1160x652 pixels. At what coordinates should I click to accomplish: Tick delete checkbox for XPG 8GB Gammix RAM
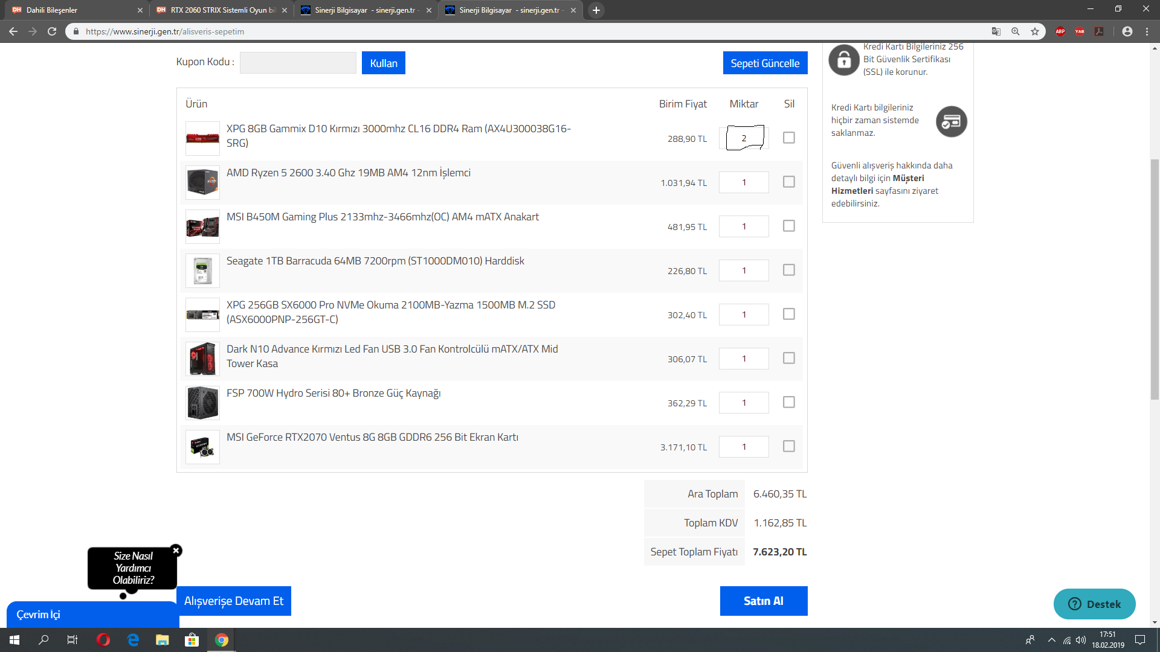pos(789,138)
